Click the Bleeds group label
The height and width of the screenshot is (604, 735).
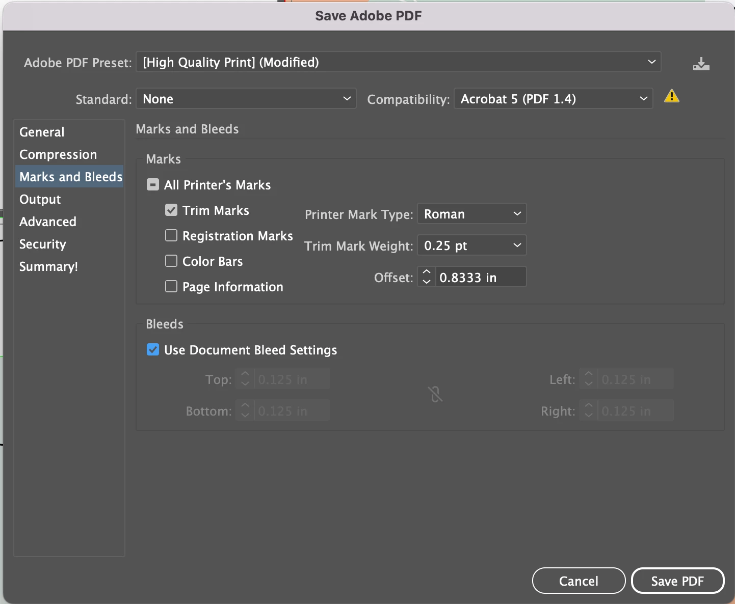click(x=165, y=324)
